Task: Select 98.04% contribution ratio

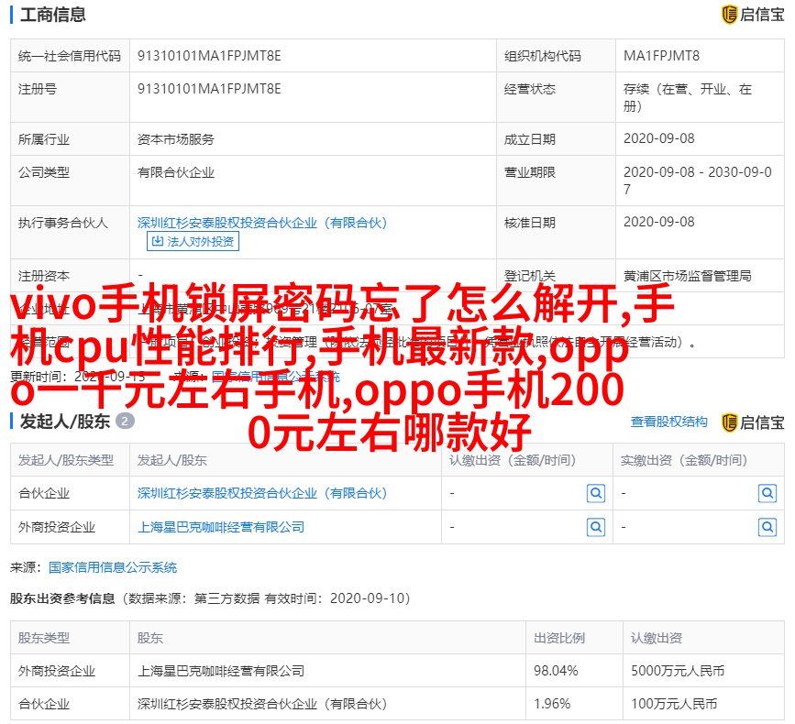Action: (556, 671)
